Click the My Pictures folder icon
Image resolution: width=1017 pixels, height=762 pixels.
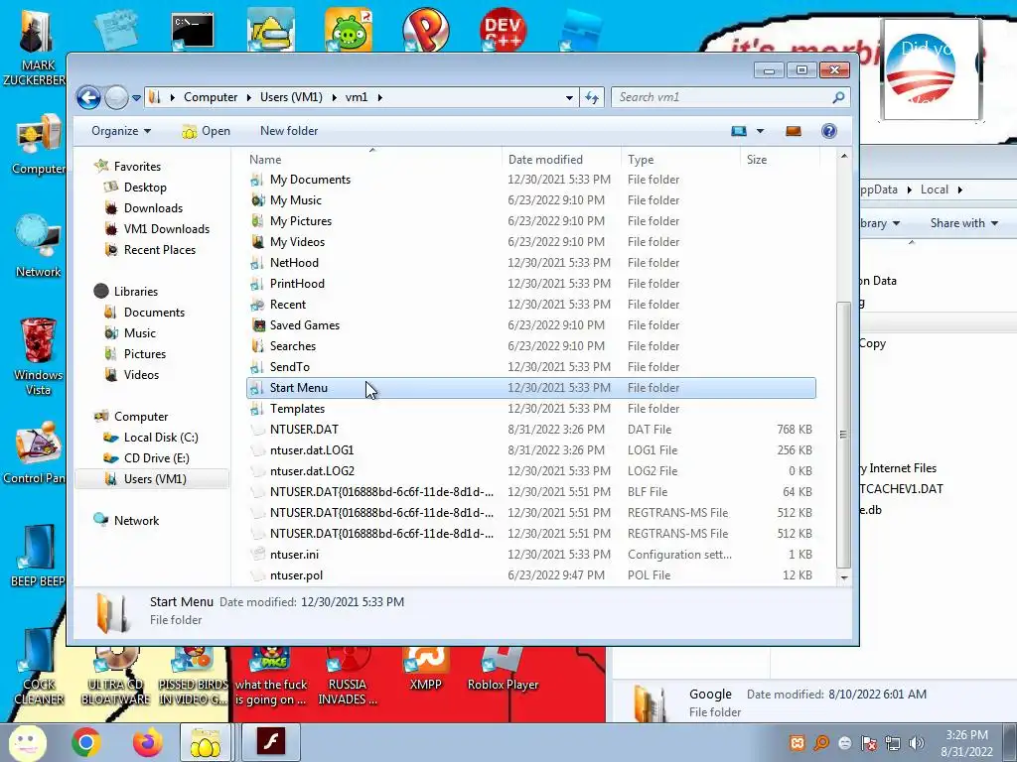tap(257, 221)
